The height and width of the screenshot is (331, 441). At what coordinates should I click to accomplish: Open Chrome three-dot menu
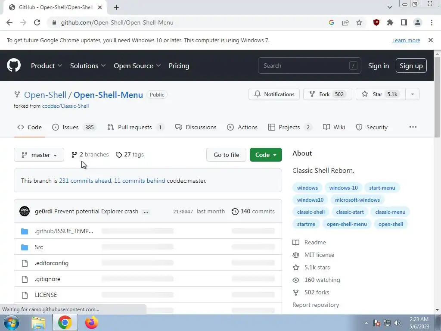432,22
